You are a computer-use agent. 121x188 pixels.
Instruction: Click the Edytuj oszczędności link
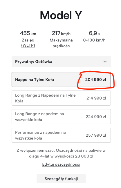point(61,164)
